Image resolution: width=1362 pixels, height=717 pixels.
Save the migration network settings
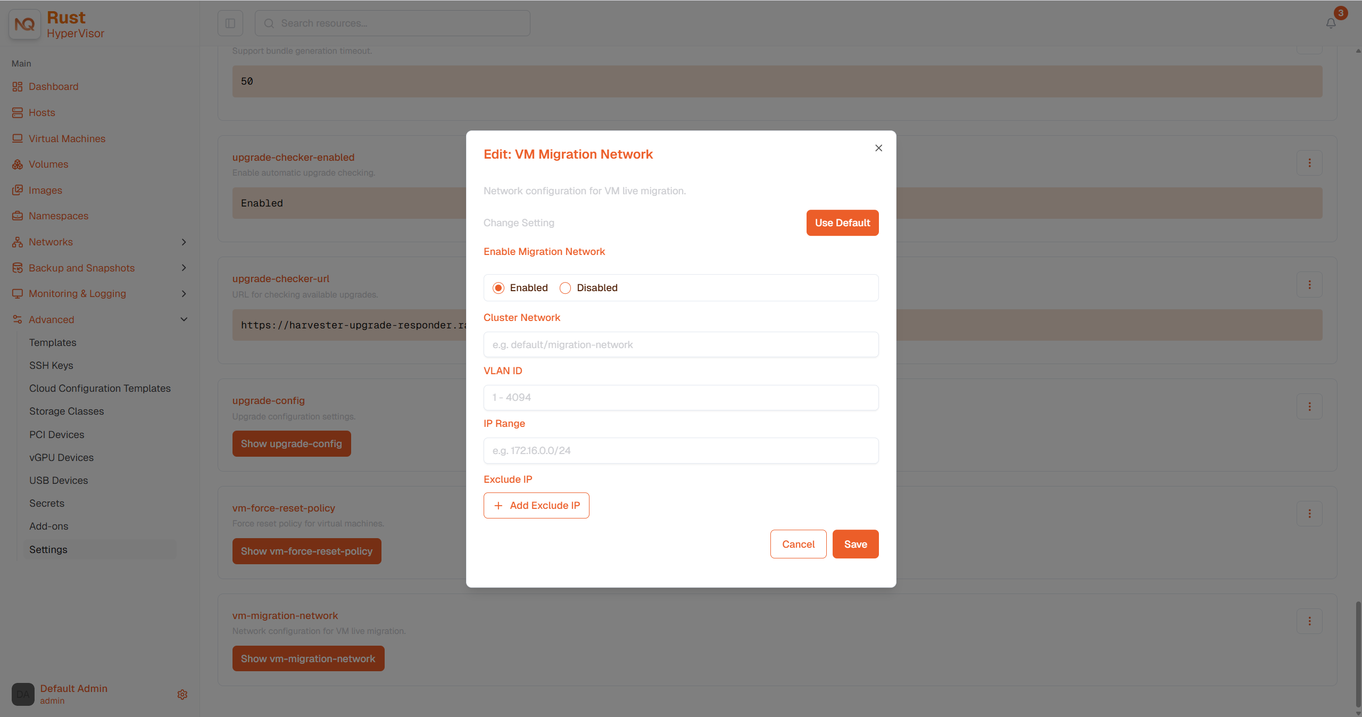(856, 544)
